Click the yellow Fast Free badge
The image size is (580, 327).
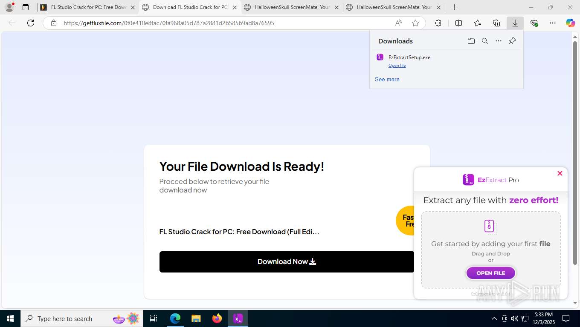pos(405,220)
